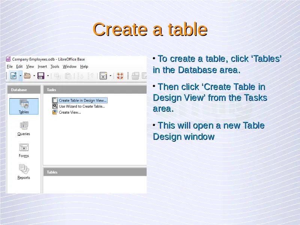Click the Use Wizard to Create Table icon
300x225 pixels.
tap(55, 106)
